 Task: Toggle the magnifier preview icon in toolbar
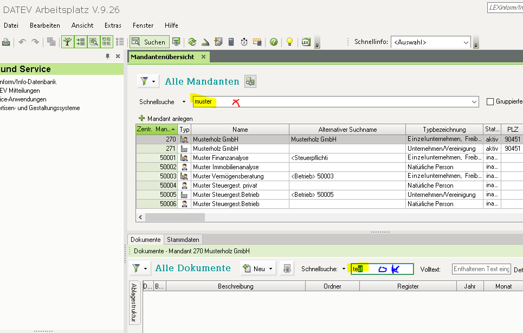[x=94, y=42]
